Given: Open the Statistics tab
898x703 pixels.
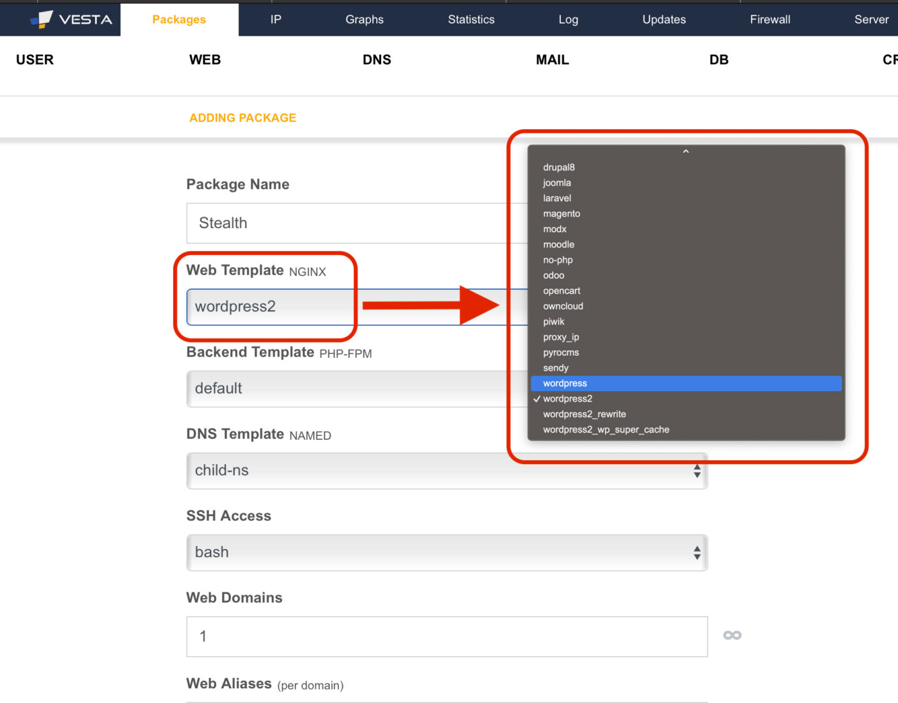Looking at the screenshot, I should pos(471,20).
